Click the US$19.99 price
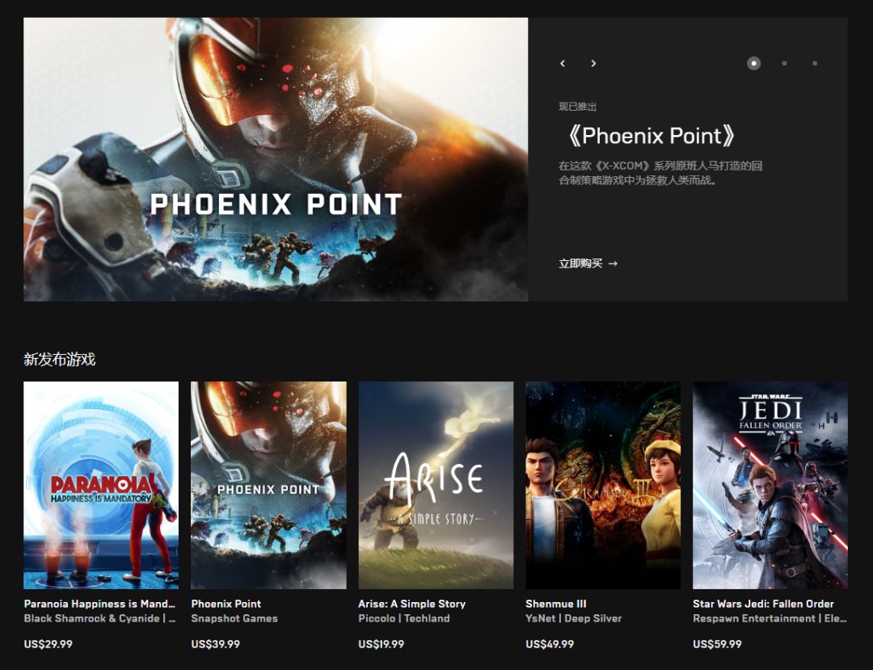 (382, 644)
